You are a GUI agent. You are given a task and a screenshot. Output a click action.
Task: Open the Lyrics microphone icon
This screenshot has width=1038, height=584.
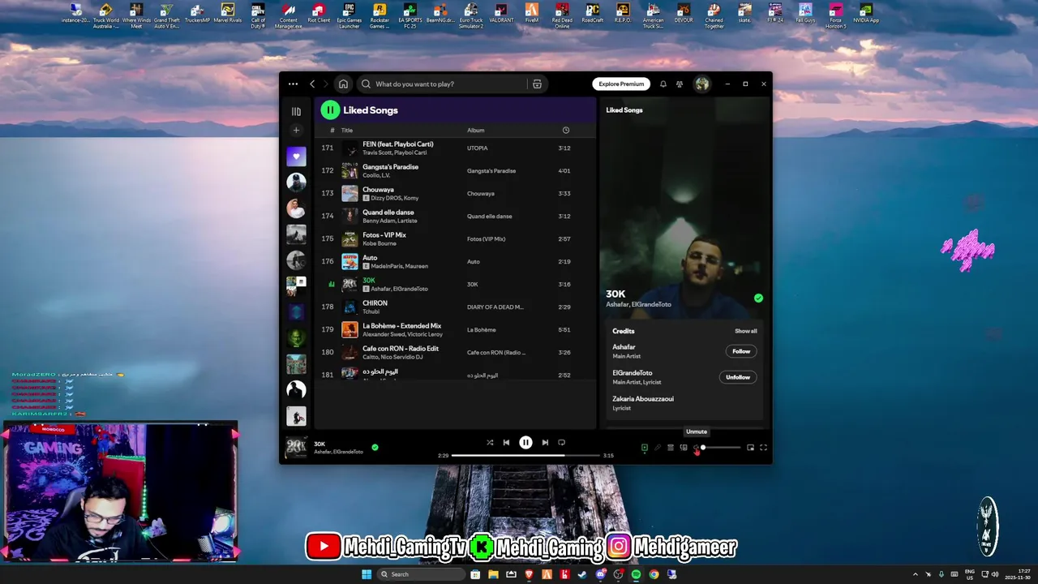[x=658, y=448]
